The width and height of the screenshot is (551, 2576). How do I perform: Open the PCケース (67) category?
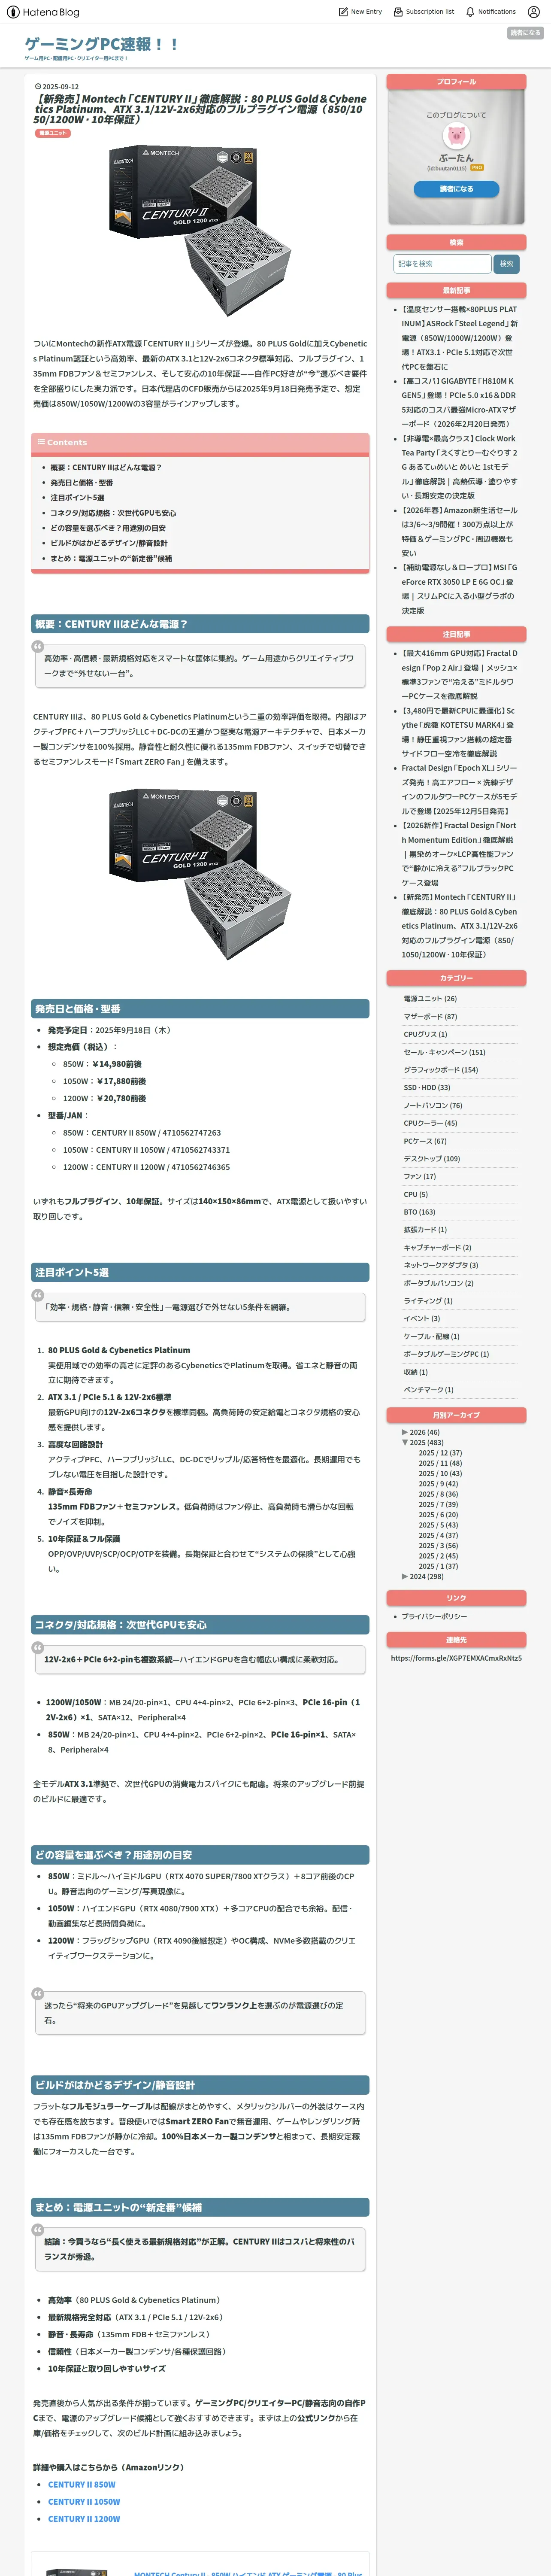click(425, 1141)
